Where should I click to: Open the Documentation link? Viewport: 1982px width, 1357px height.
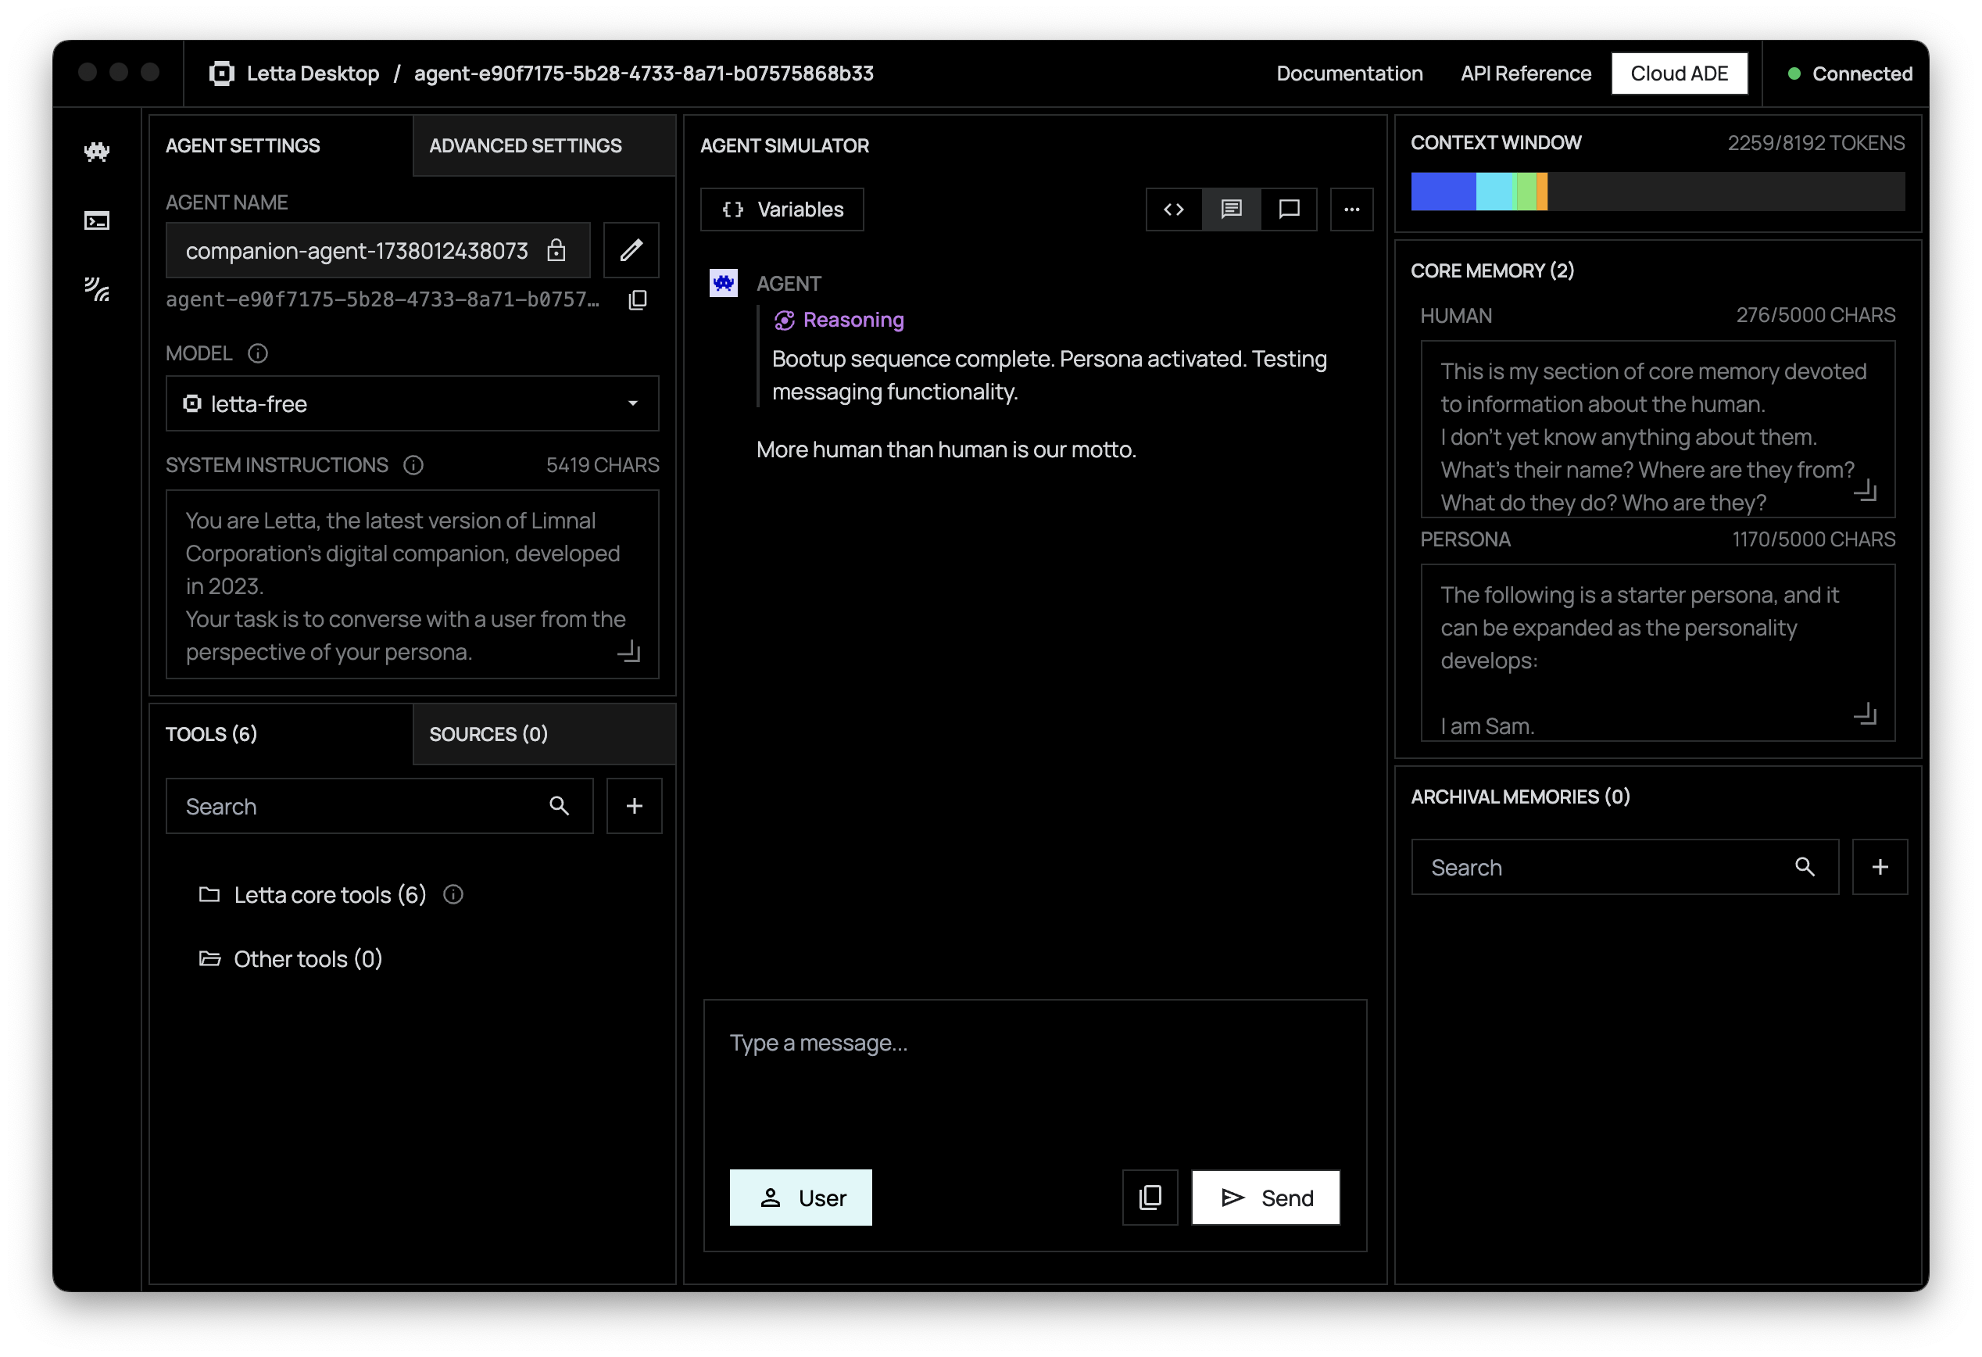[1348, 73]
